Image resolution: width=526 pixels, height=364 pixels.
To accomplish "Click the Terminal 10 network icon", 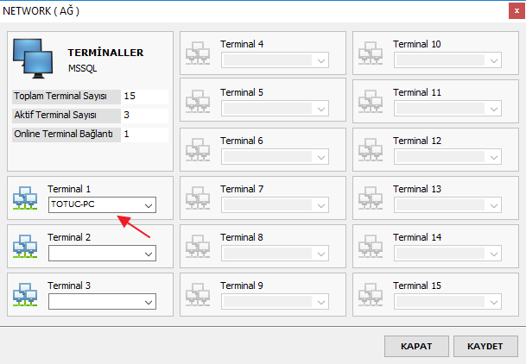I will click(371, 53).
